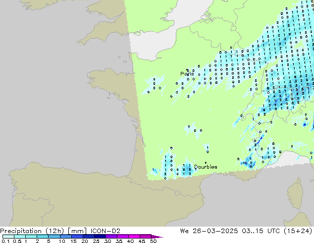Click the '25' legend scale label
This screenshot has width=314, height=243.
point(96,241)
